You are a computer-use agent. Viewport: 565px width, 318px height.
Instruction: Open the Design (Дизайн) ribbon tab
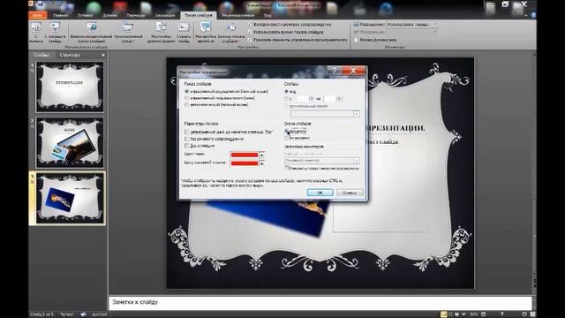click(x=109, y=16)
